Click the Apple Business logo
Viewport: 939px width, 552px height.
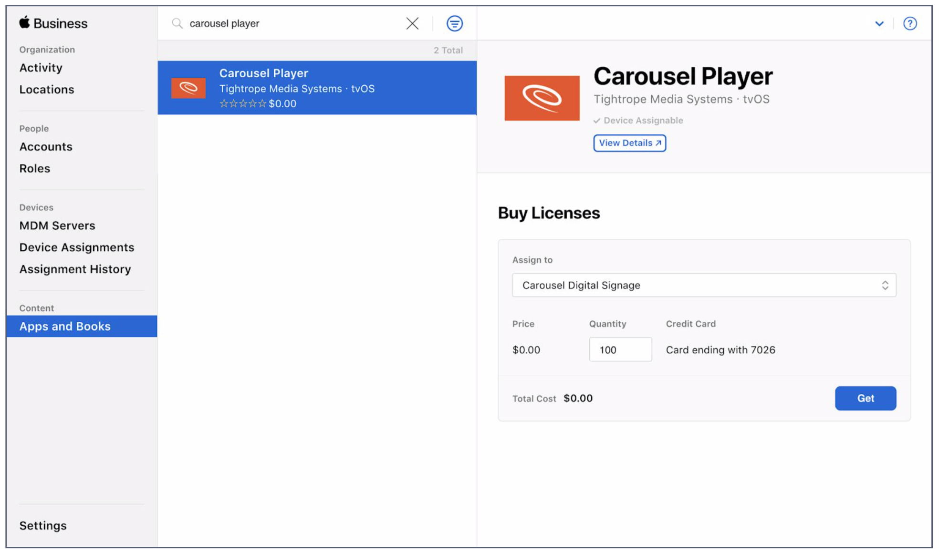(x=53, y=23)
